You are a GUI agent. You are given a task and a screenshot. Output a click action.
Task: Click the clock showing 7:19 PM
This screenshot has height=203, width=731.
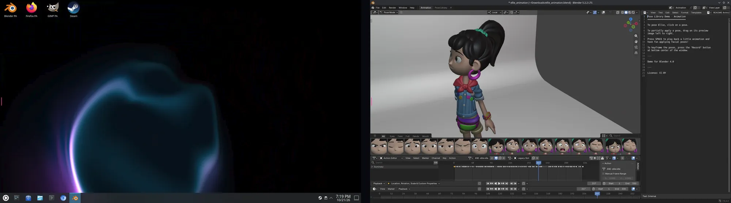343,198
